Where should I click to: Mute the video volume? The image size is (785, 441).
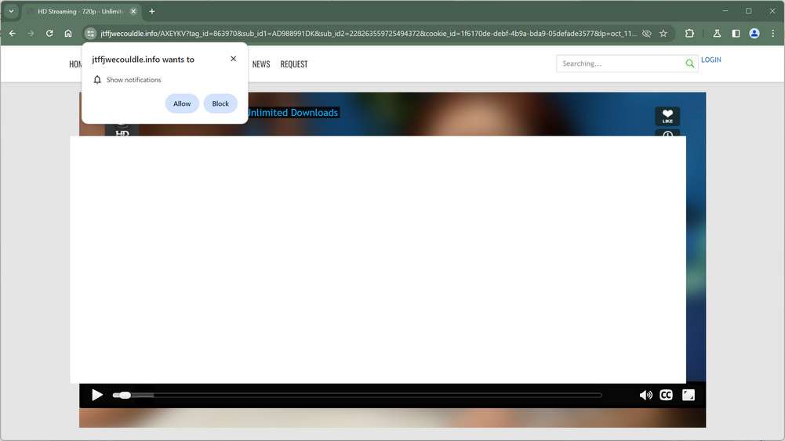(x=646, y=395)
